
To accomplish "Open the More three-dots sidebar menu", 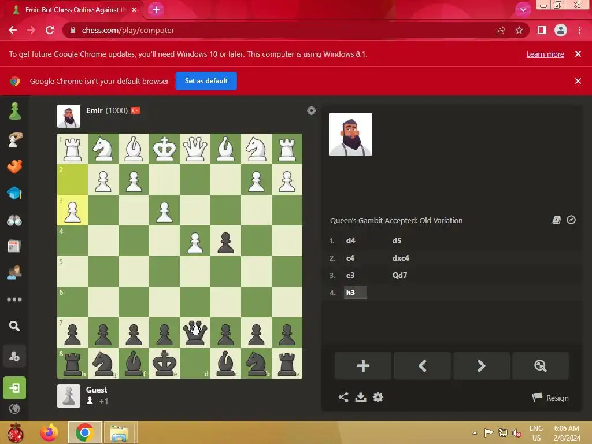I will point(14,299).
